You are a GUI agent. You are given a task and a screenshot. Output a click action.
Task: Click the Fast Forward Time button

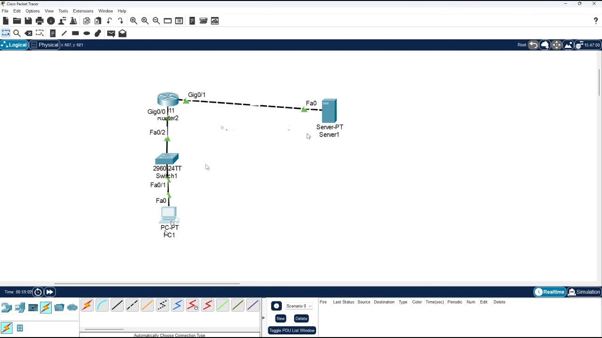tap(49, 292)
